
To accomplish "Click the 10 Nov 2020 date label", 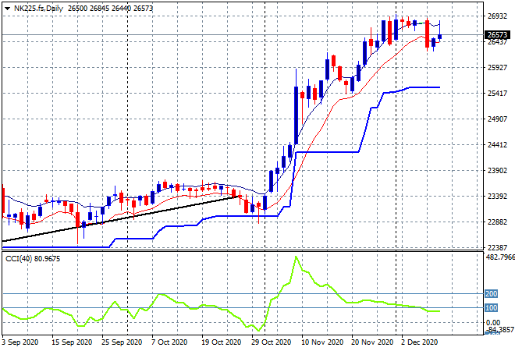I will pos(321,342).
